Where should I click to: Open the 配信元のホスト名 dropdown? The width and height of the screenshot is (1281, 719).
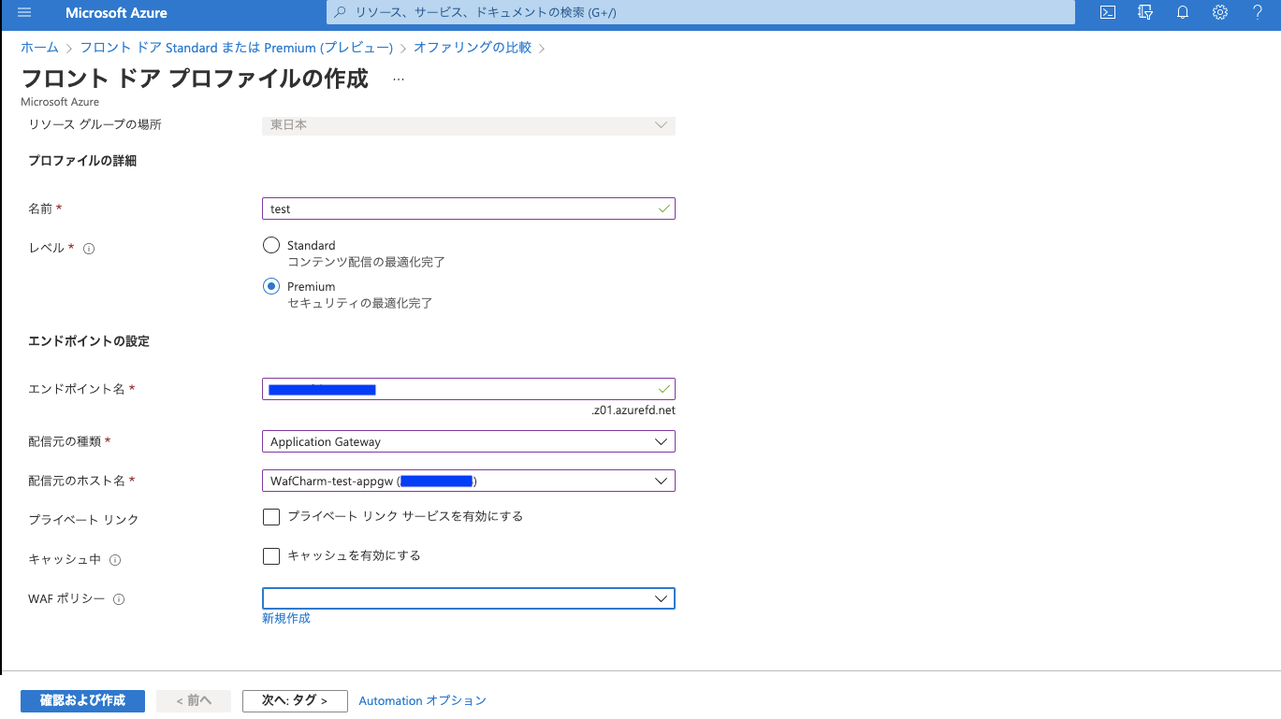click(469, 481)
